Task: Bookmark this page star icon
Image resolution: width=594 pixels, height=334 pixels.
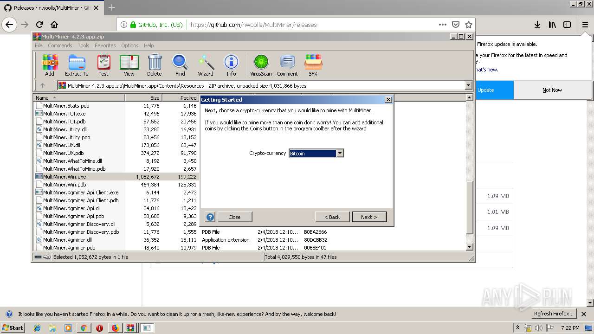Action: tap(469, 25)
